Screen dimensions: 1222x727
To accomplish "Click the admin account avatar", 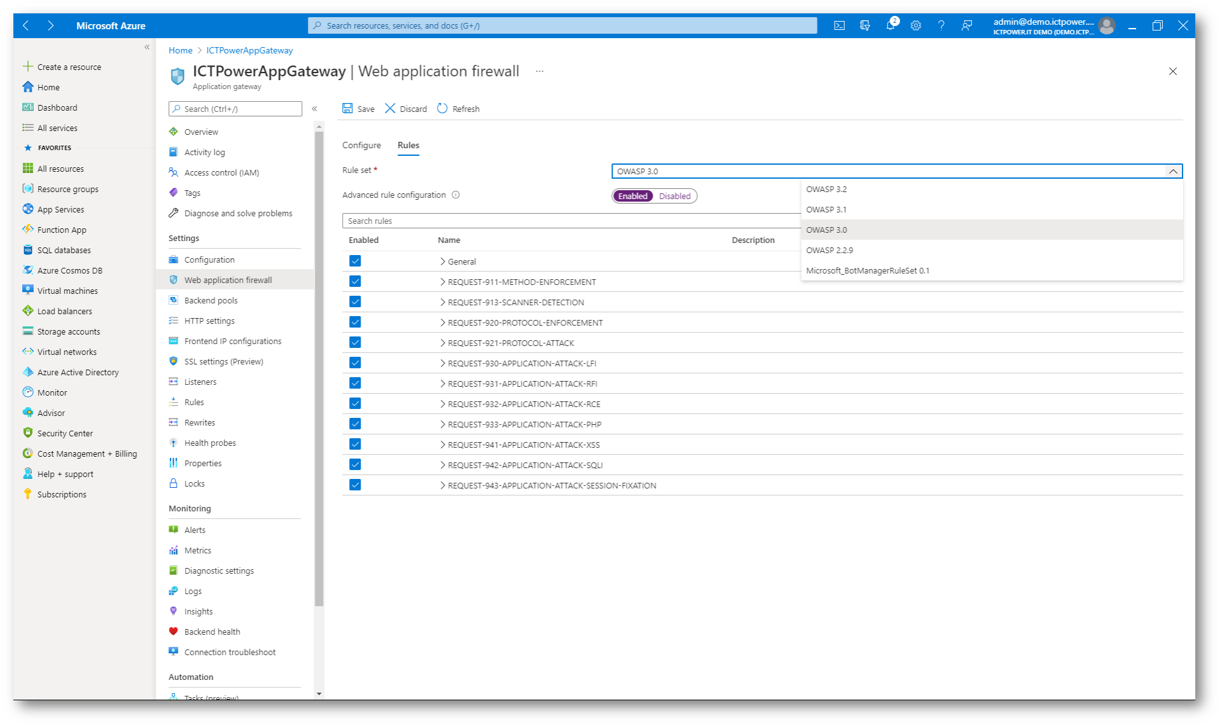I will tap(1107, 25).
